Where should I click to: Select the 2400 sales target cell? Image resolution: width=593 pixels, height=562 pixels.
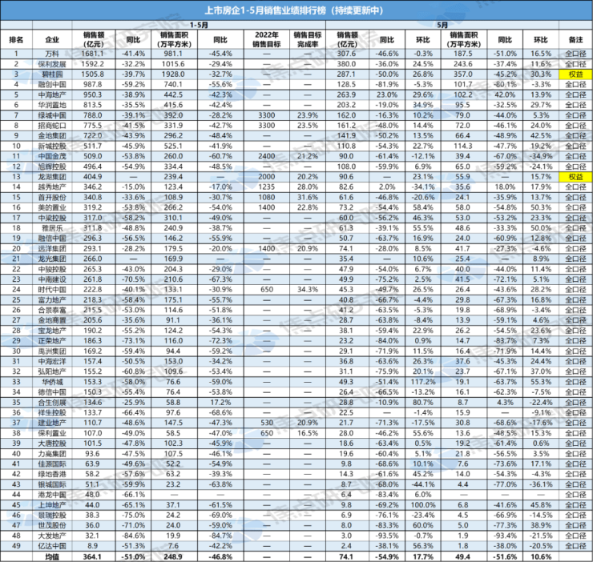267,156
